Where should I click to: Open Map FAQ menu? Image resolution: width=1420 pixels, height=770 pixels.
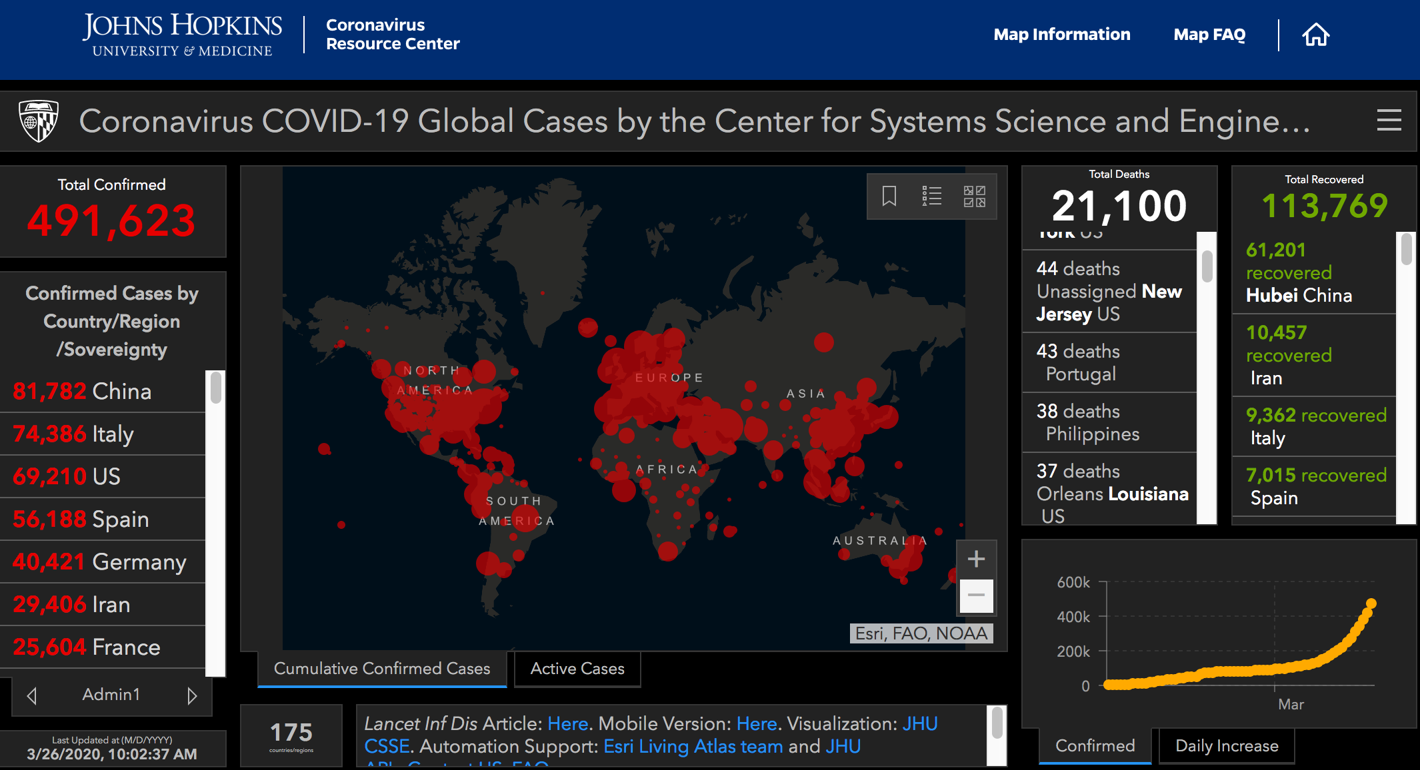[1209, 35]
